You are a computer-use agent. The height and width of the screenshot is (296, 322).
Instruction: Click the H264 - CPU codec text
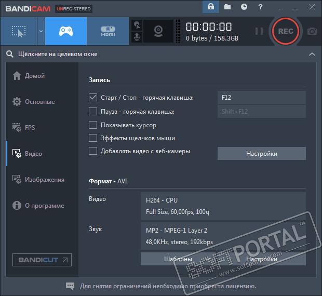click(x=162, y=200)
